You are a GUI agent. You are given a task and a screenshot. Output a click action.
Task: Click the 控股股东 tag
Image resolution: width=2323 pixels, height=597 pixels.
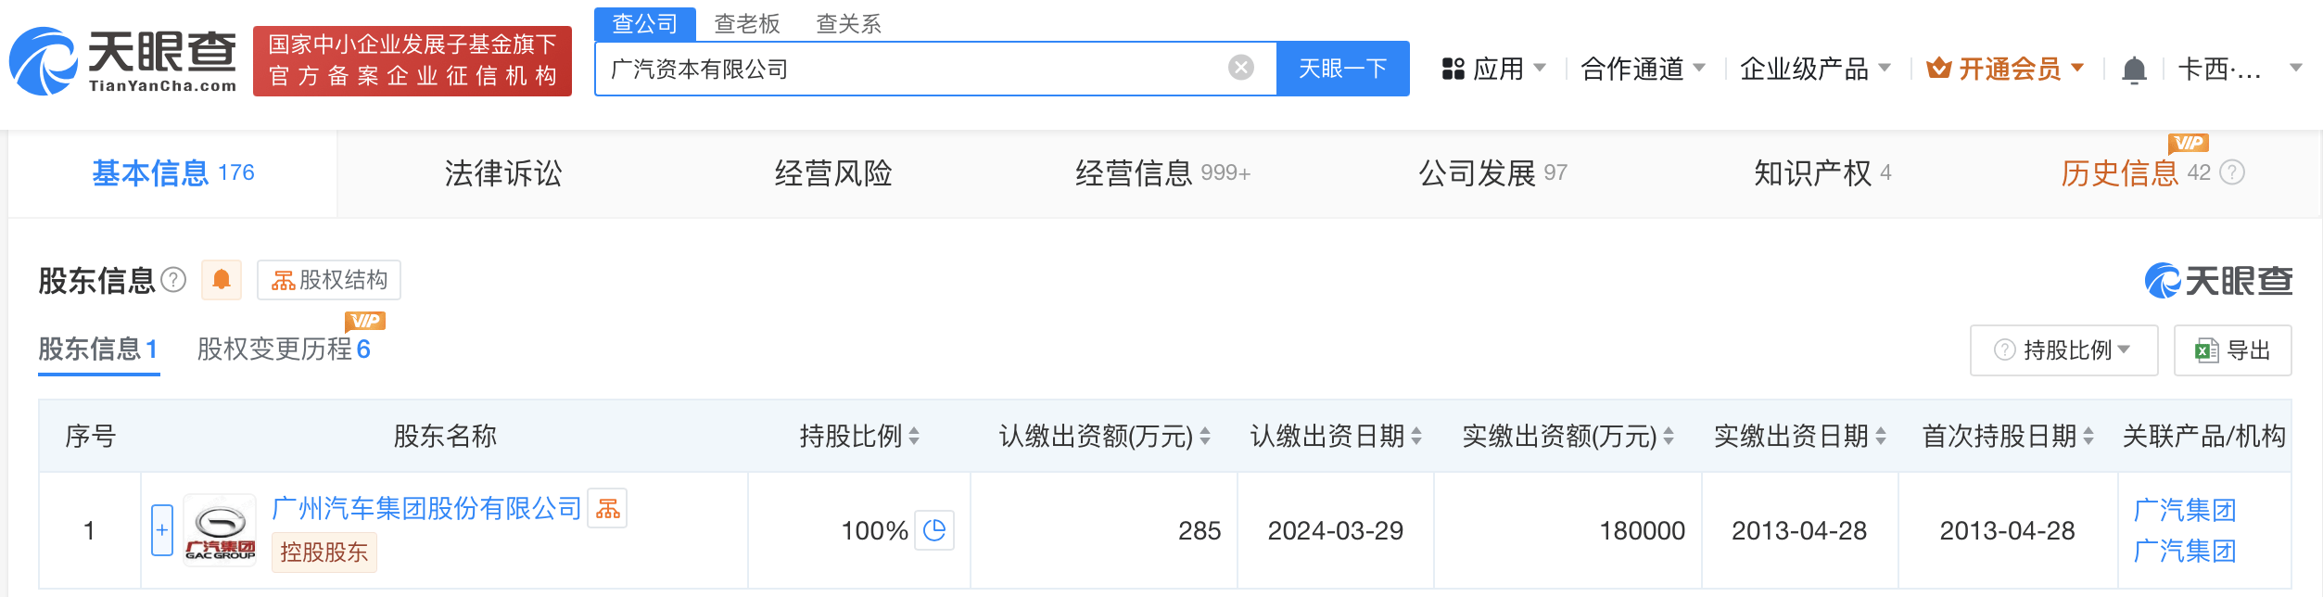click(324, 553)
